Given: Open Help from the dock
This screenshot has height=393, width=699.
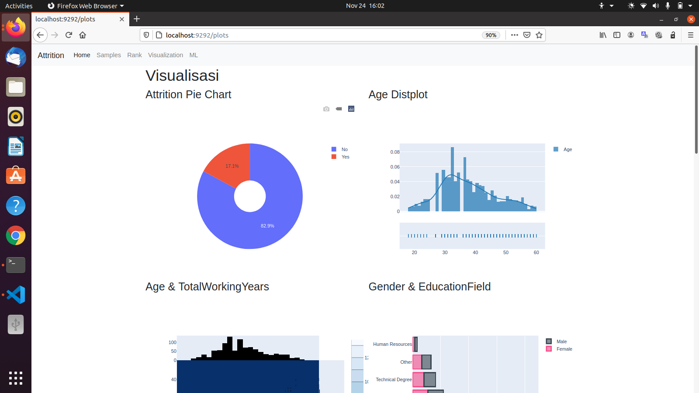Looking at the screenshot, I should [16, 206].
